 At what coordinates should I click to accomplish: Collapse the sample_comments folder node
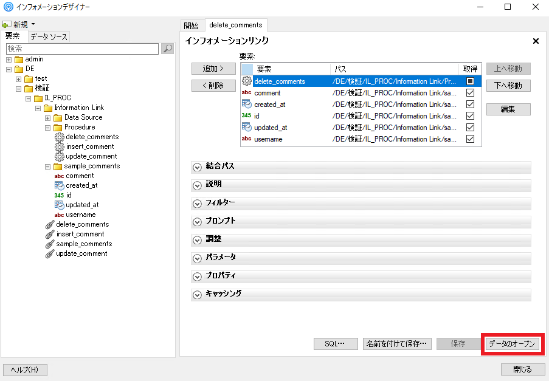[47, 167]
